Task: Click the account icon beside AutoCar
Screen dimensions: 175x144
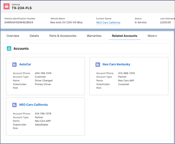Action: click(x=14, y=65)
